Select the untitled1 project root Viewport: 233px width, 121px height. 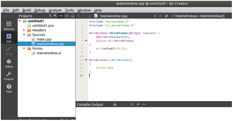pos(36,21)
